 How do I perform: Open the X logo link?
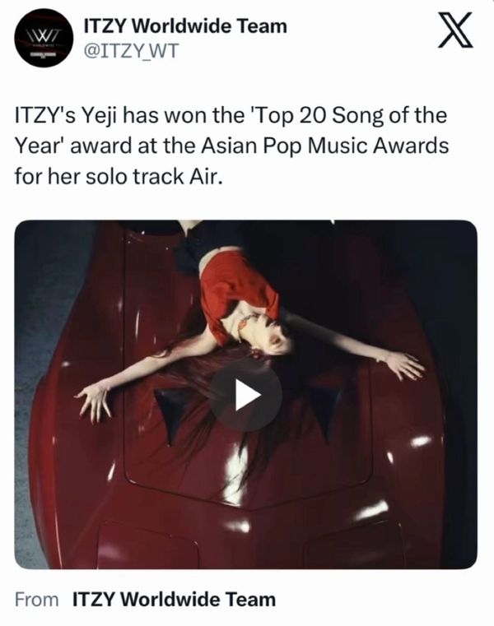click(x=455, y=30)
